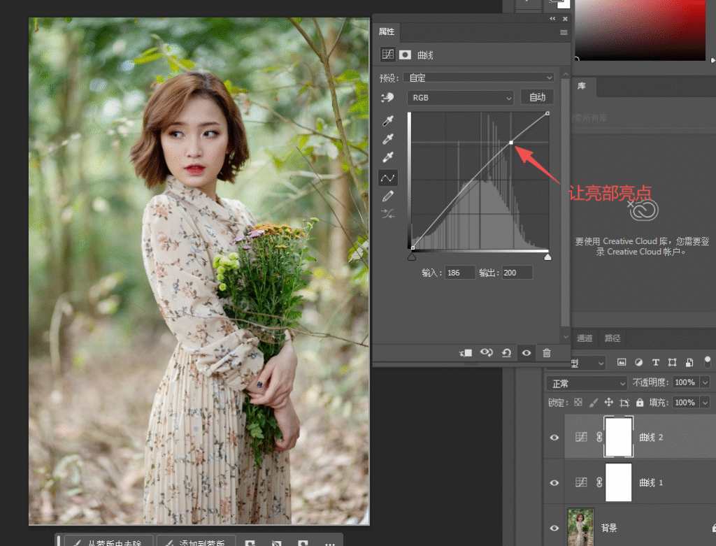Pick the white point eyedropper
The image size is (716, 546).
pyautogui.click(x=387, y=157)
